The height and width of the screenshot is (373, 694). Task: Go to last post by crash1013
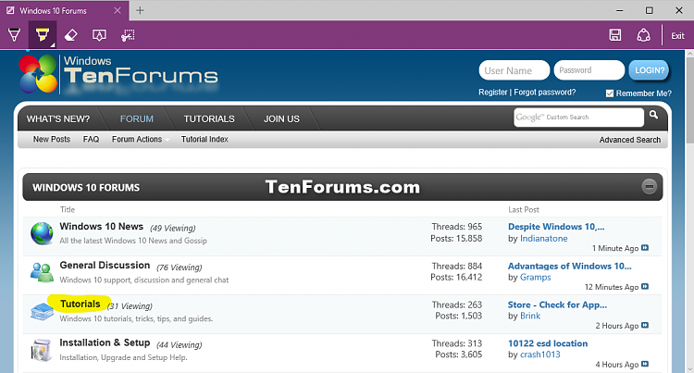pos(645,364)
